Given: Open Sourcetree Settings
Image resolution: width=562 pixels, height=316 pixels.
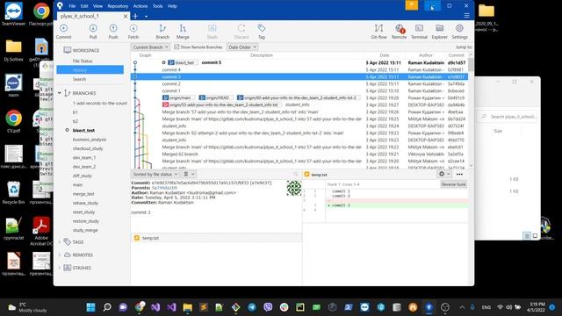Looking at the screenshot, I should [x=459, y=32].
